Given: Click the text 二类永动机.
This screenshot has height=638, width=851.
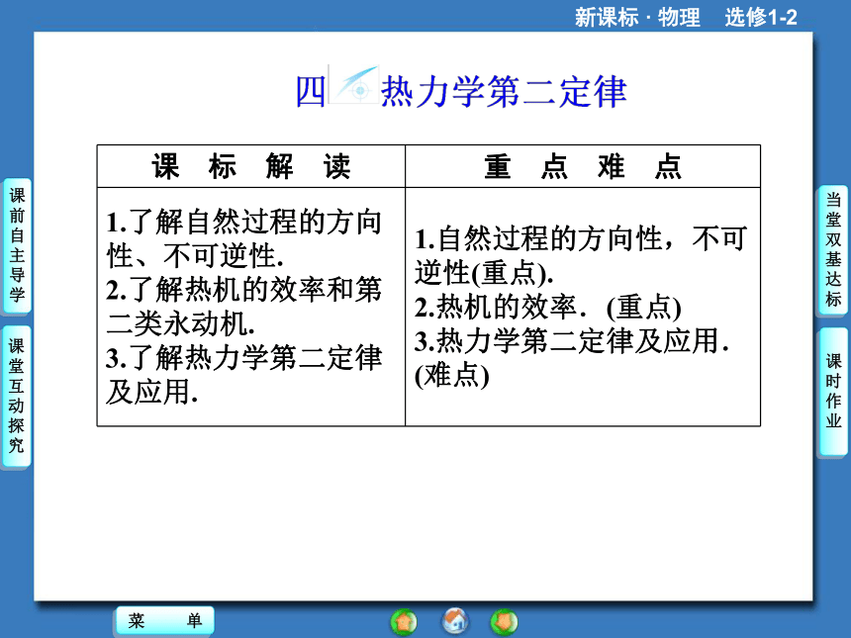Looking at the screenshot, I should point(181,323).
